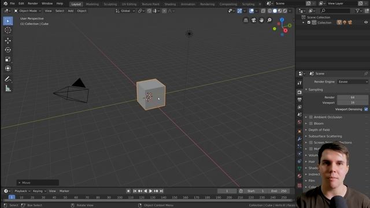
Task: Open the viewport Select menu
Action: 60,11
